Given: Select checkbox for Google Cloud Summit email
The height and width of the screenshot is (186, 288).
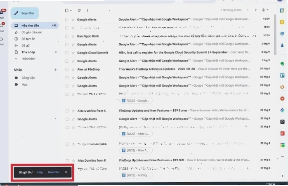Looking at the screenshot, I should click(67, 53).
